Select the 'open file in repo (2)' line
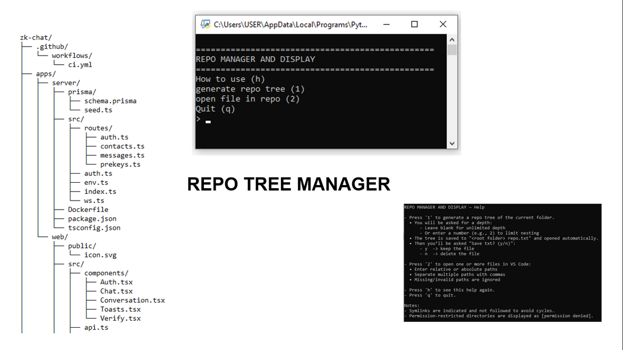The width and height of the screenshot is (623, 350). click(248, 99)
